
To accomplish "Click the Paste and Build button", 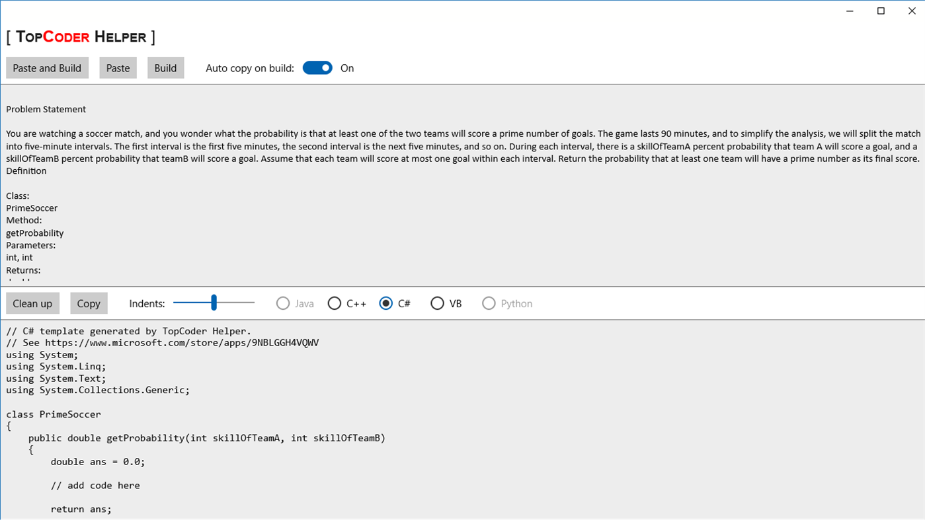I will (47, 68).
